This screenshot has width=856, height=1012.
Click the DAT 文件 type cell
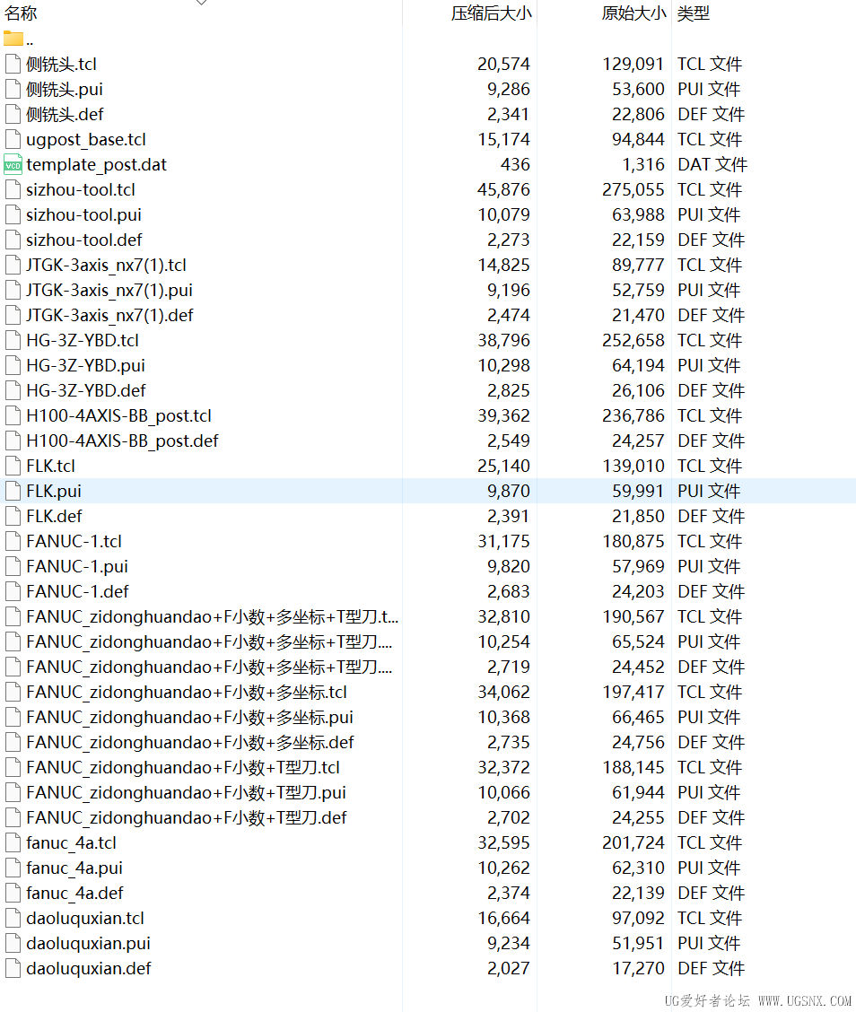click(x=712, y=164)
